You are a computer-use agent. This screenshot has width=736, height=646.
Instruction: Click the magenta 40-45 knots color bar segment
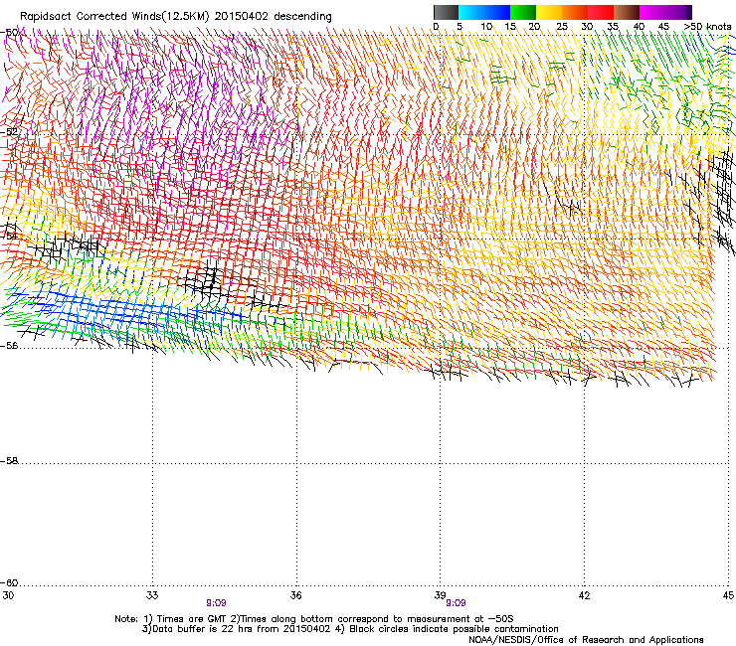(653, 12)
